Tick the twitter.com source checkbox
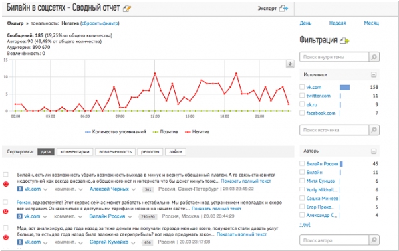The height and width of the screenshot is (251, 399). (302, 95)
